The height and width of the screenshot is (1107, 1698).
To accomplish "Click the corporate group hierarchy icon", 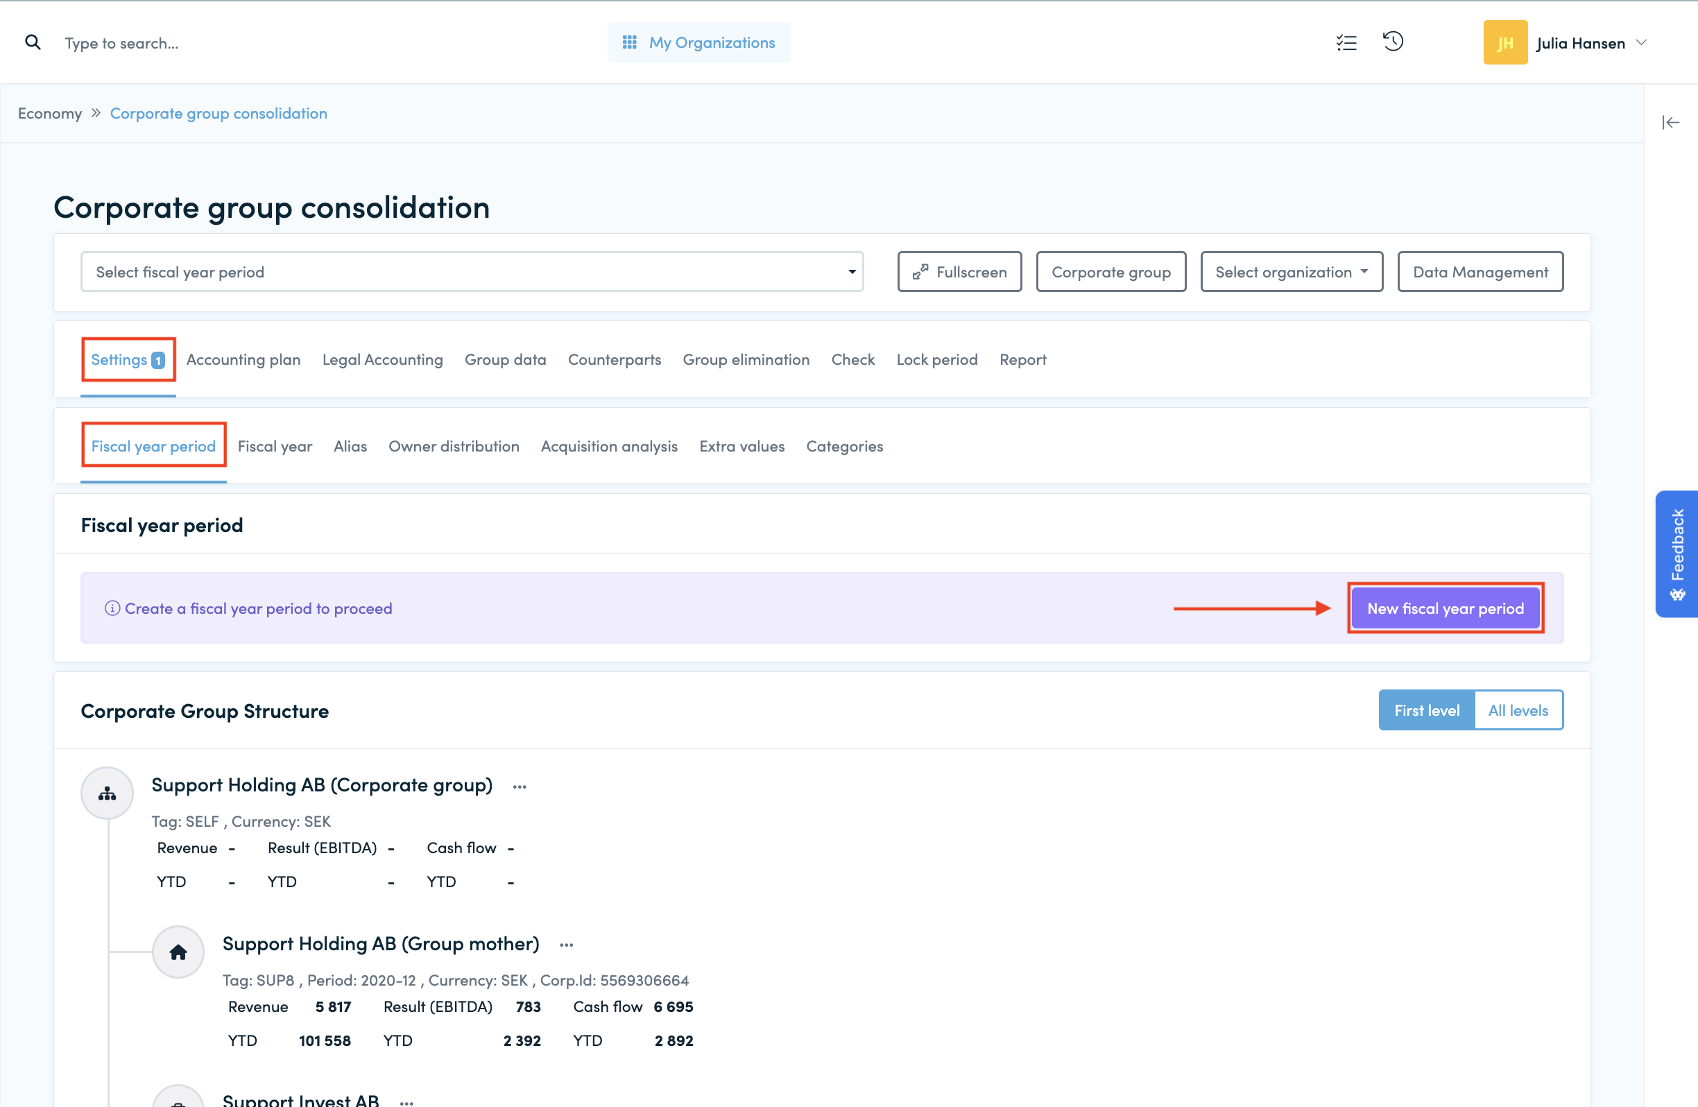I will 107,793.
